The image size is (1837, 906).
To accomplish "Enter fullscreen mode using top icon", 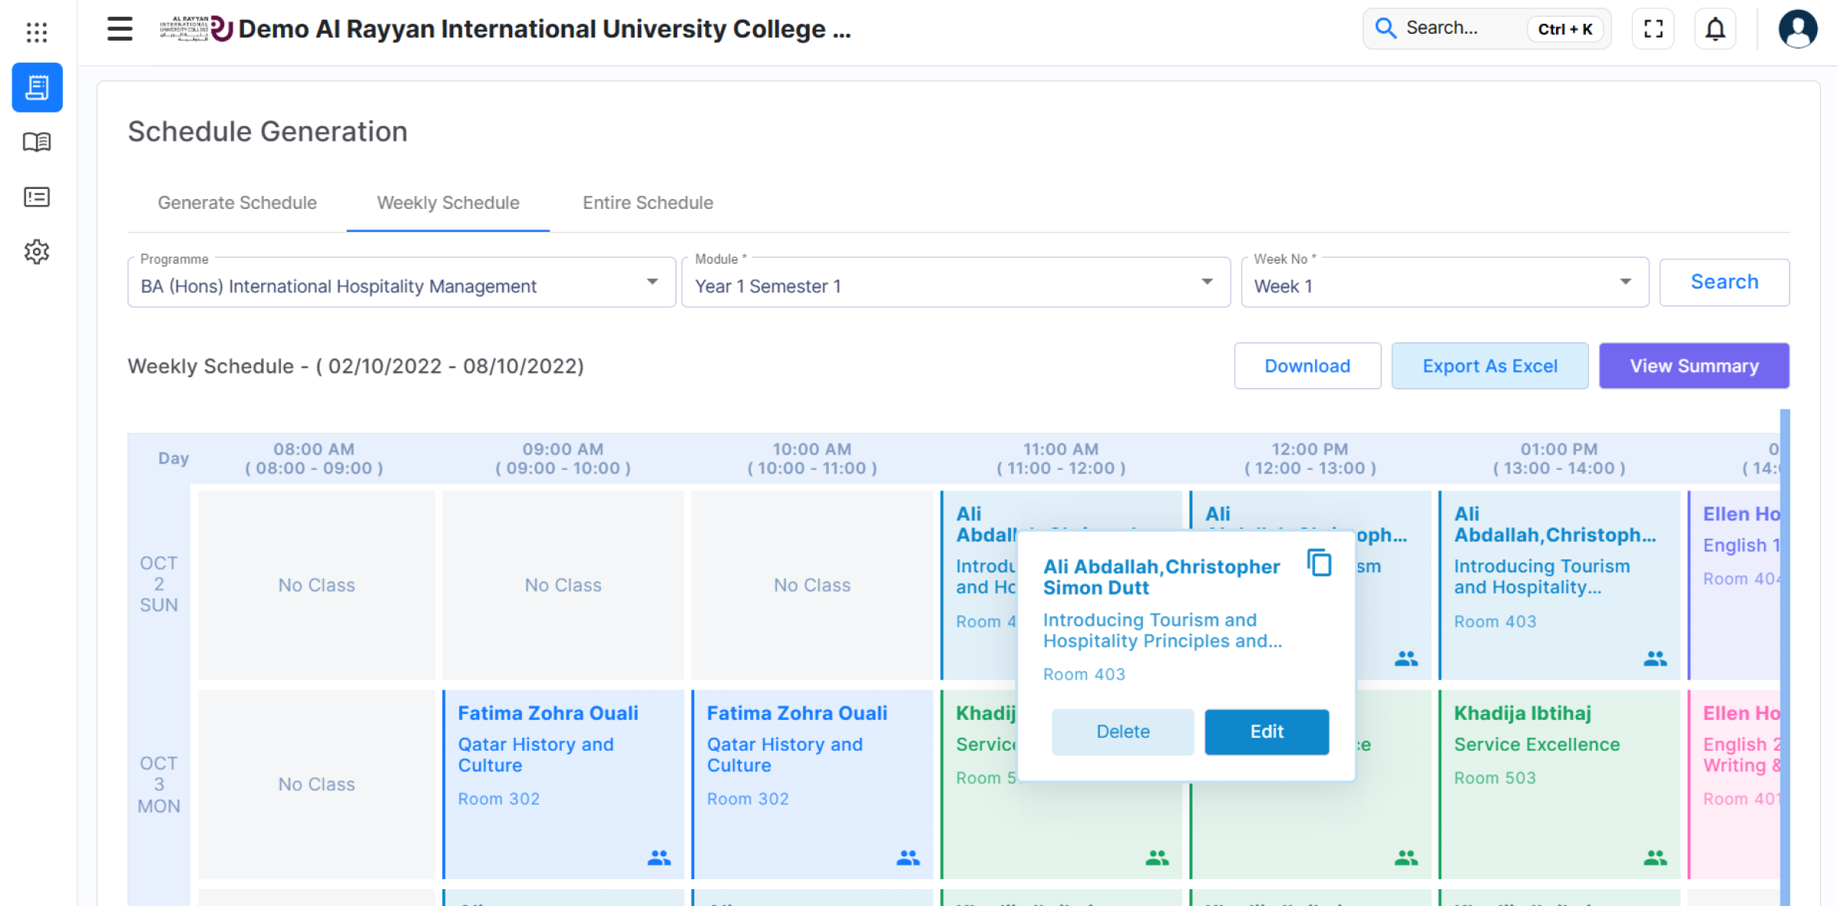I will [x=1653, y=29].
